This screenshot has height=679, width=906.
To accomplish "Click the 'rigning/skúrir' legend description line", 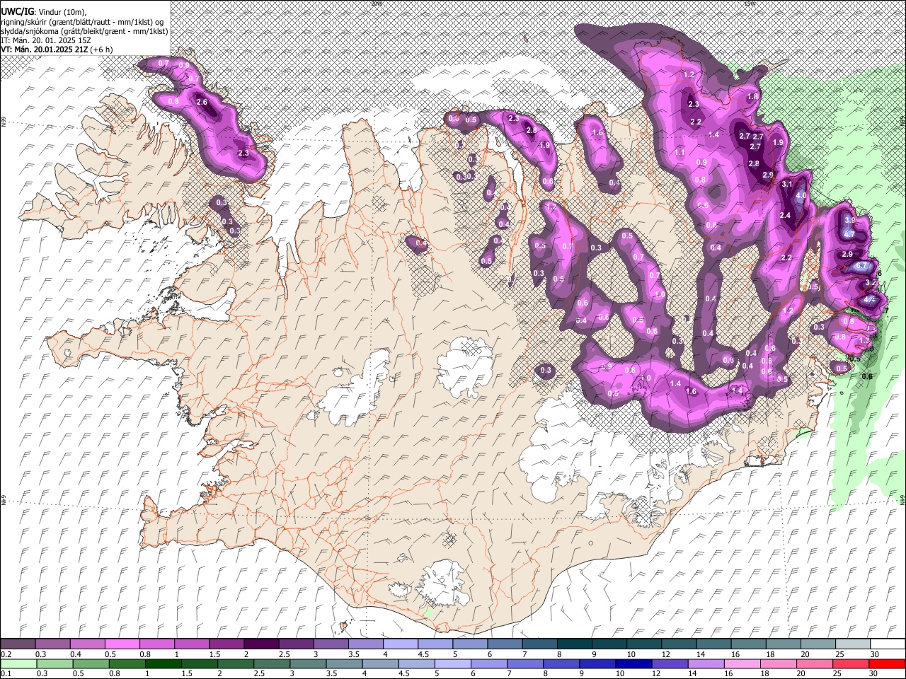I will point(83,22).
